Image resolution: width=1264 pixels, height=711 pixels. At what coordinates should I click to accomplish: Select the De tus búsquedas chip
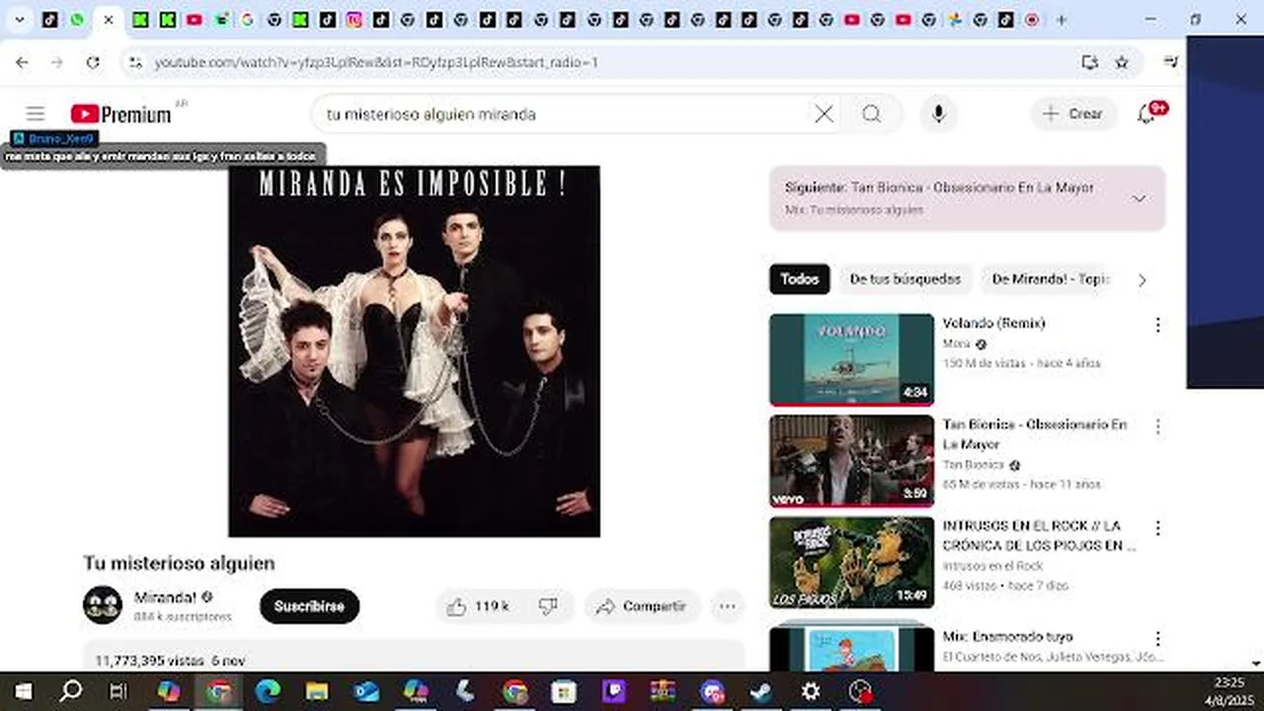905,279
